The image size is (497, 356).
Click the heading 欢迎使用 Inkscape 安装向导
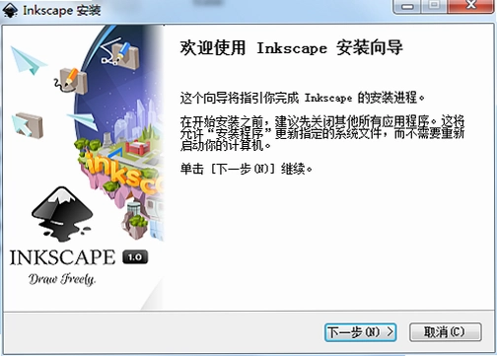point(291,47)
